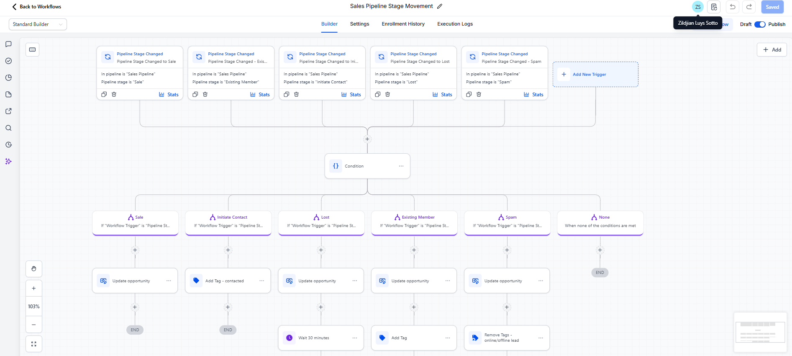Select the None branch card
Screen dimensions: 792x356
[600, 223]
